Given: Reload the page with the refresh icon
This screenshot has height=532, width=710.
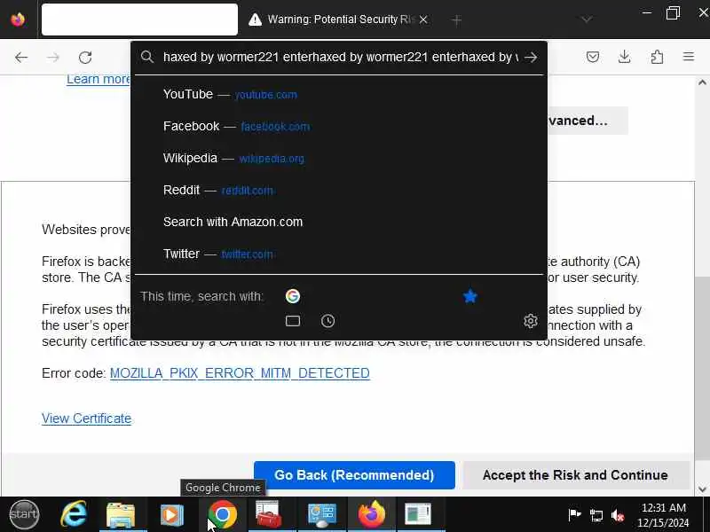Looking at the screenshot, I should (x=85, y=58).
